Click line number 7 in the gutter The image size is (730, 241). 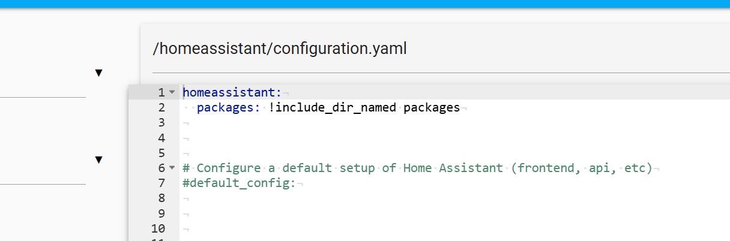161,183
